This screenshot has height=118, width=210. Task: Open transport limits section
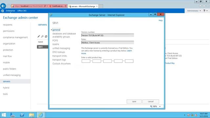(59, 56)
